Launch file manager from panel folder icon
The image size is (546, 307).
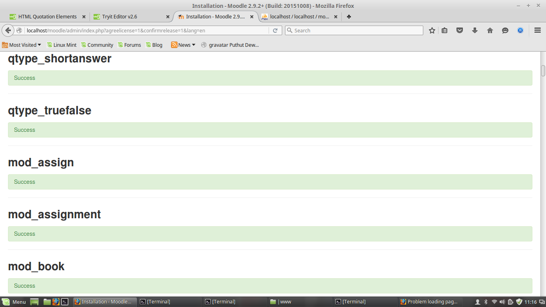pos(47,302)
